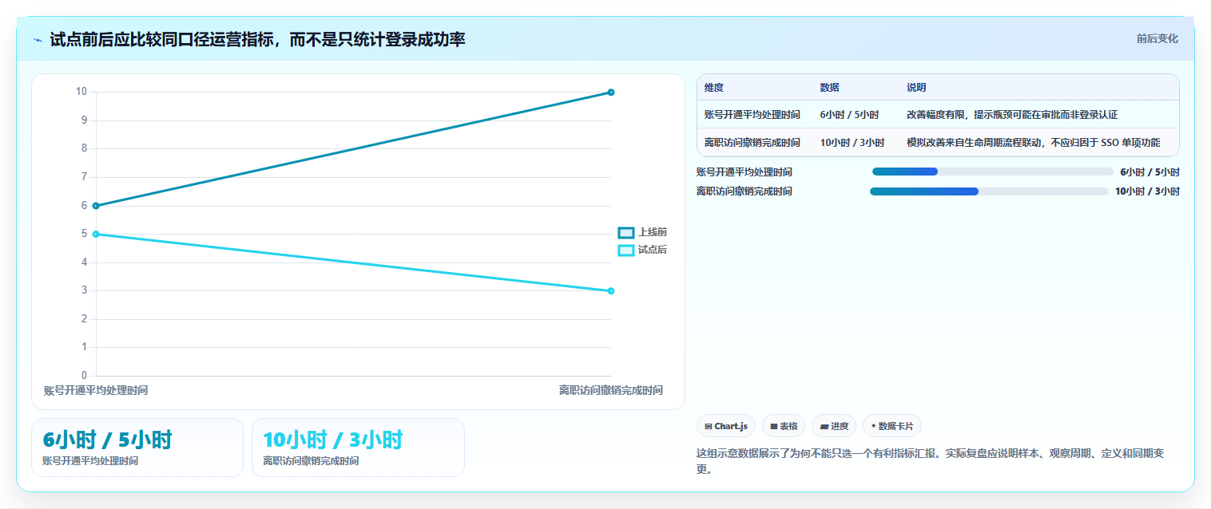1211x509 pixels.
Task: Click the footnote starting 这组示意数据
Action: point(931,461)
